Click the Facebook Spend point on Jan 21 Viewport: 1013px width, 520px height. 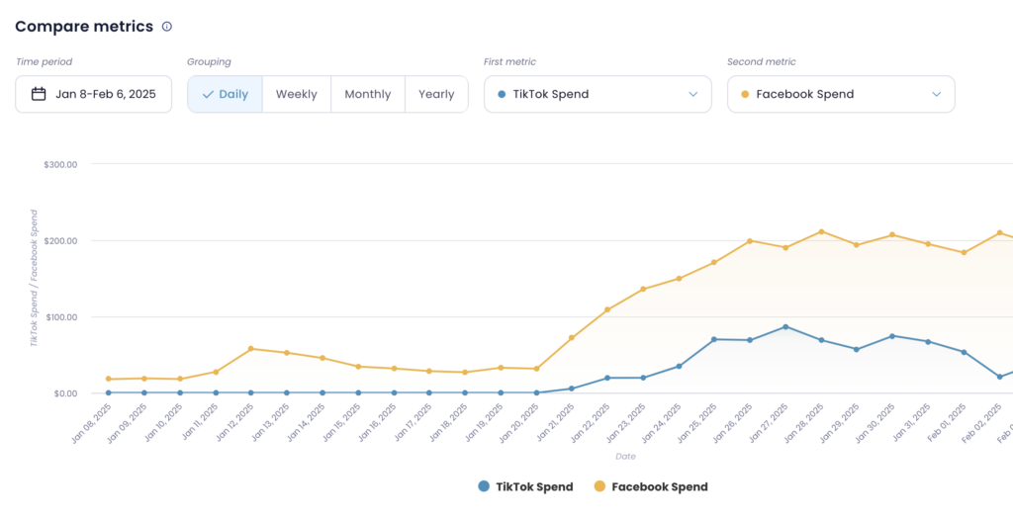(x=571, y=338)
